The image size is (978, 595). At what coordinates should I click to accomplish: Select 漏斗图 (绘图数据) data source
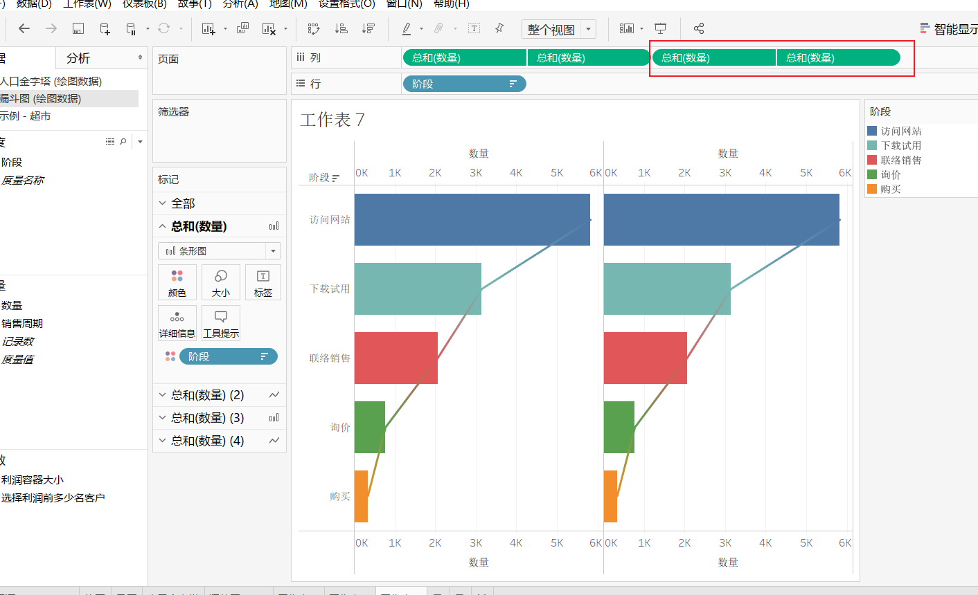[41, 98]
